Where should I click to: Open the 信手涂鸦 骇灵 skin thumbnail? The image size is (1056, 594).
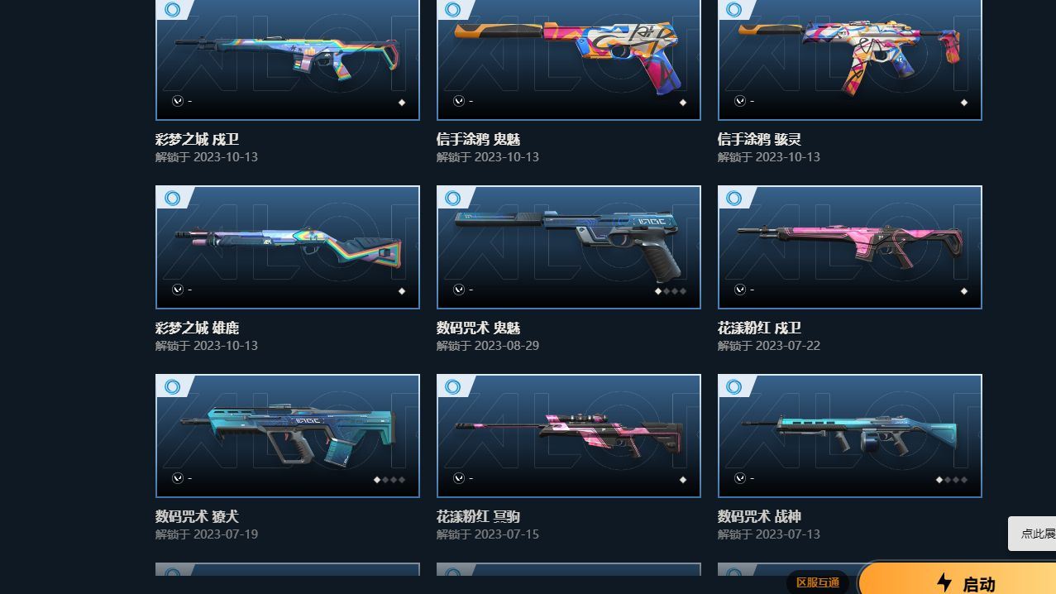point(849,58)
